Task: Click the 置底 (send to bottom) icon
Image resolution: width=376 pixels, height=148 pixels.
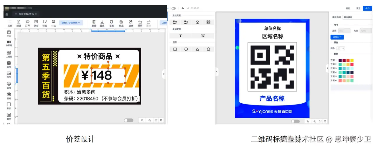Action: (102, 23)
